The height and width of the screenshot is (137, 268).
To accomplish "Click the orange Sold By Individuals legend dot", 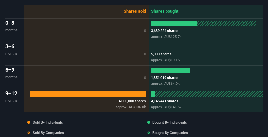I will (29, 122).
